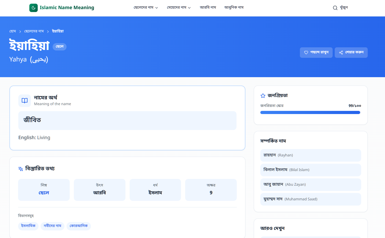The width and height of the screenshot is (385, 238).
Task: Click the search magnifier icon
Action: point(335,8)
